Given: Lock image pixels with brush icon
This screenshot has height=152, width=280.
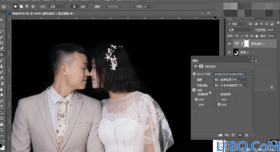Looking at the screenshot, I should [x=242, y=36].
